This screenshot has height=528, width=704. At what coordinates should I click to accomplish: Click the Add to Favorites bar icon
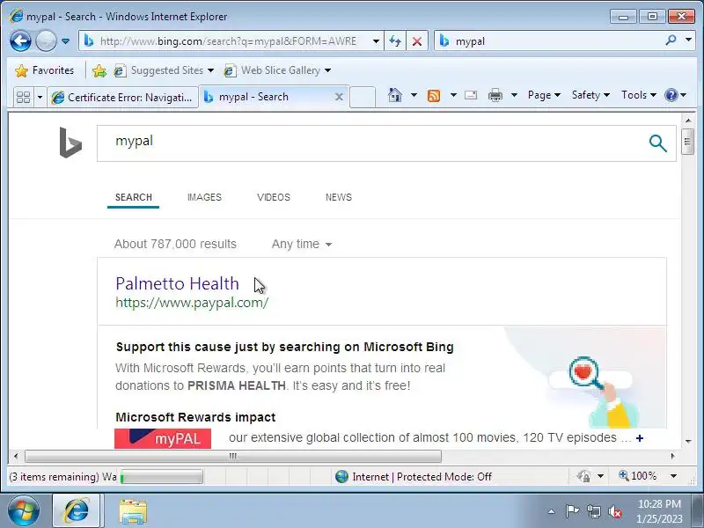tap(99, 70)
